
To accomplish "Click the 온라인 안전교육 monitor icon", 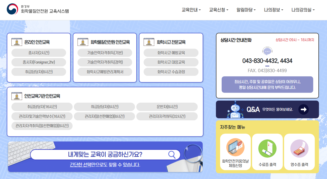I will (x=17, y=42).
